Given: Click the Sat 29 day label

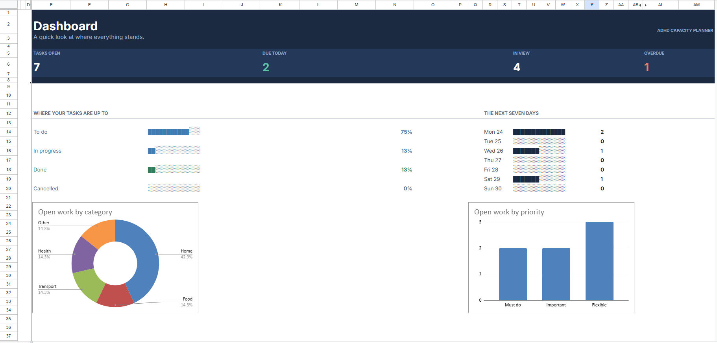Looking at the screenshot, I should 492,179.
